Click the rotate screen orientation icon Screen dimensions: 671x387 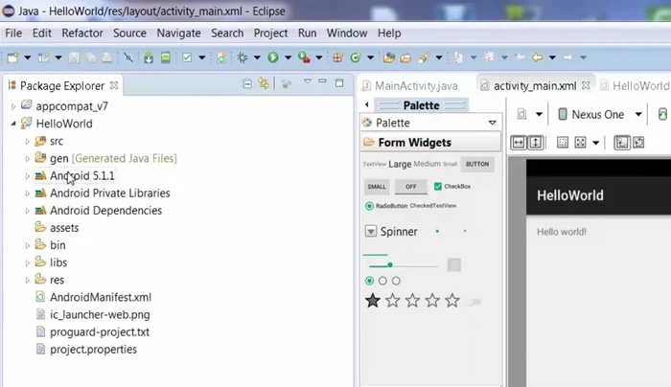(x=662, y=114)
